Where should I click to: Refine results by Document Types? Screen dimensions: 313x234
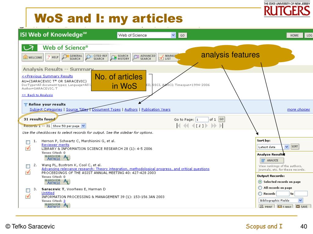coord(106,109)
